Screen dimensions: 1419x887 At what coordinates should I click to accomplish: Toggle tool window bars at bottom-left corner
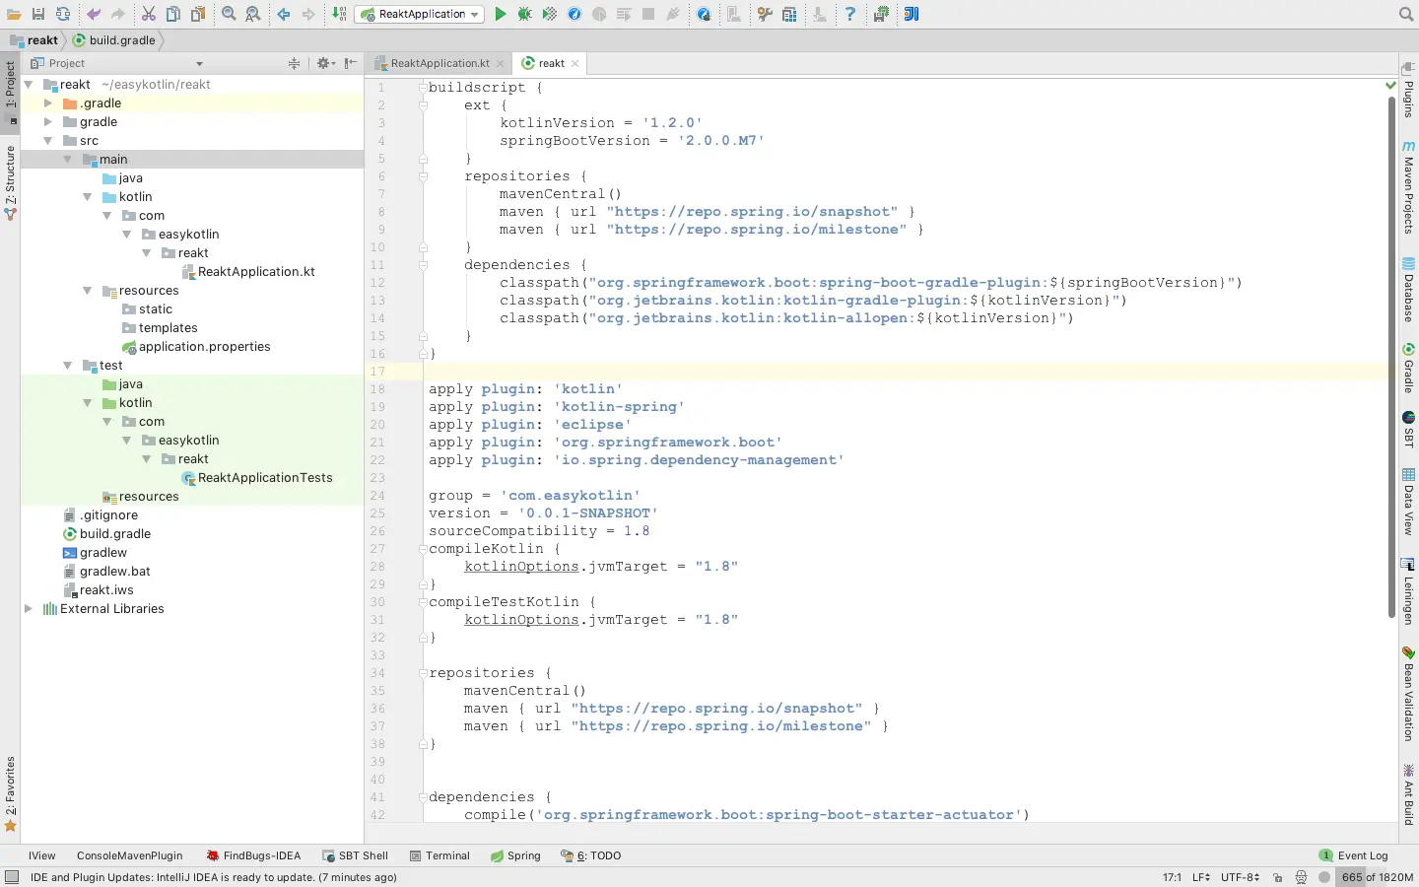click(x=12, y=877)
